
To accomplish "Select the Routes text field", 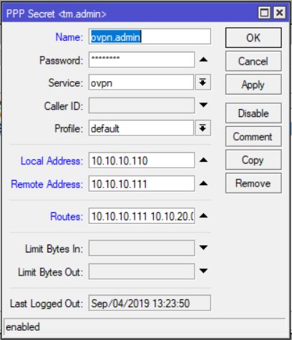I will point(142,216).
